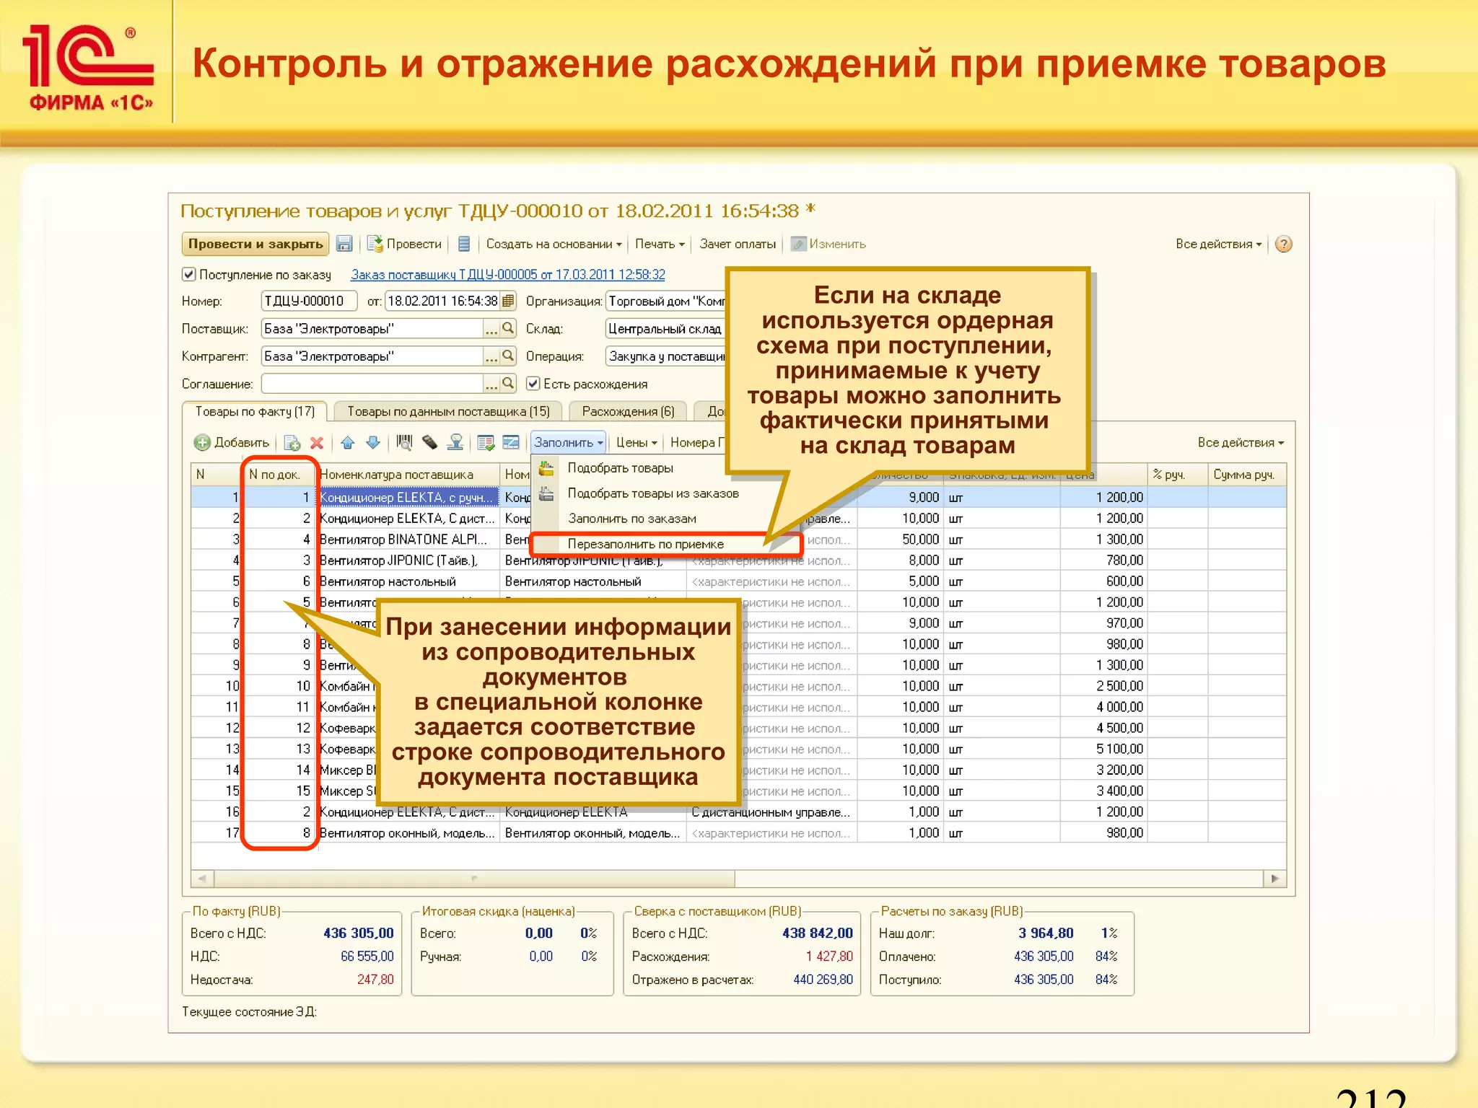This screenshot has width=1478, height=1108.
Task: Expand Заполнить dropdown button
Action: tap(568, 442)
